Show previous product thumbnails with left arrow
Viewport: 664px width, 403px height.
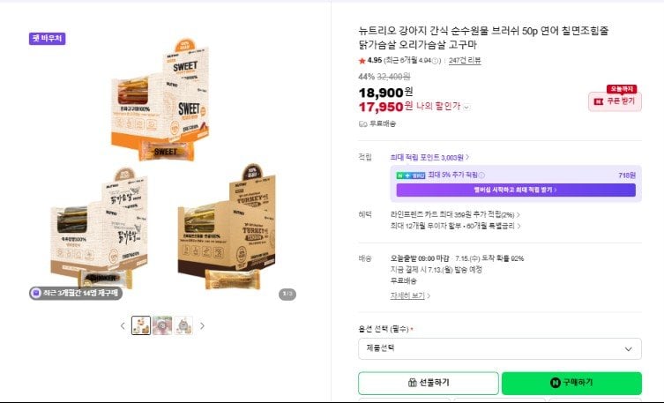click(x=123, y=326)
